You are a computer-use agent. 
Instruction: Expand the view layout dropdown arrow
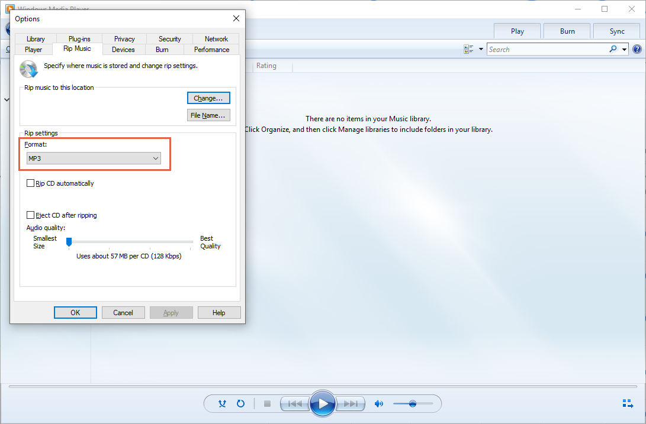[x=481, y=49]
